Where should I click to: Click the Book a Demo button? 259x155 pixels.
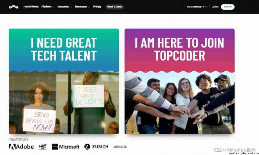[115, 7]
